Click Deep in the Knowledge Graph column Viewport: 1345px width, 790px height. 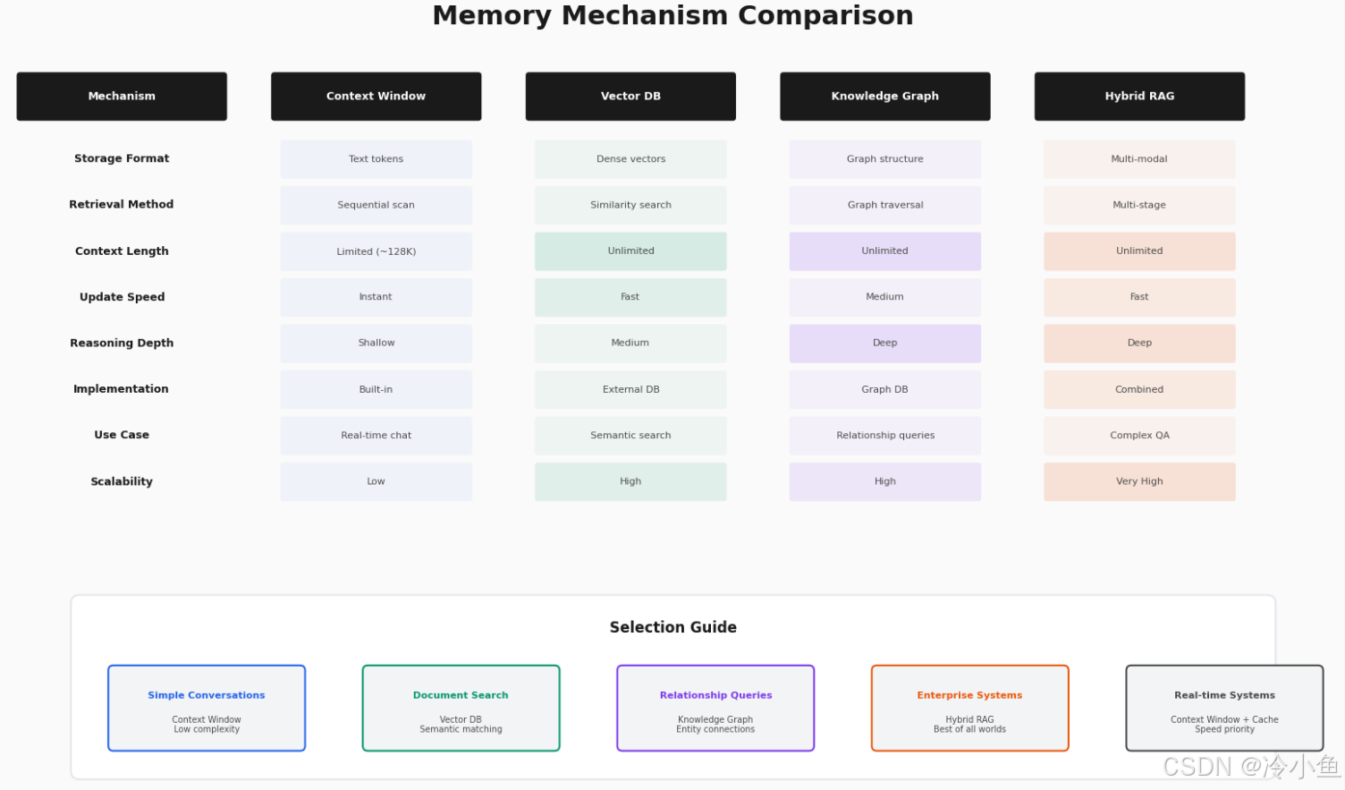(885, 344)
